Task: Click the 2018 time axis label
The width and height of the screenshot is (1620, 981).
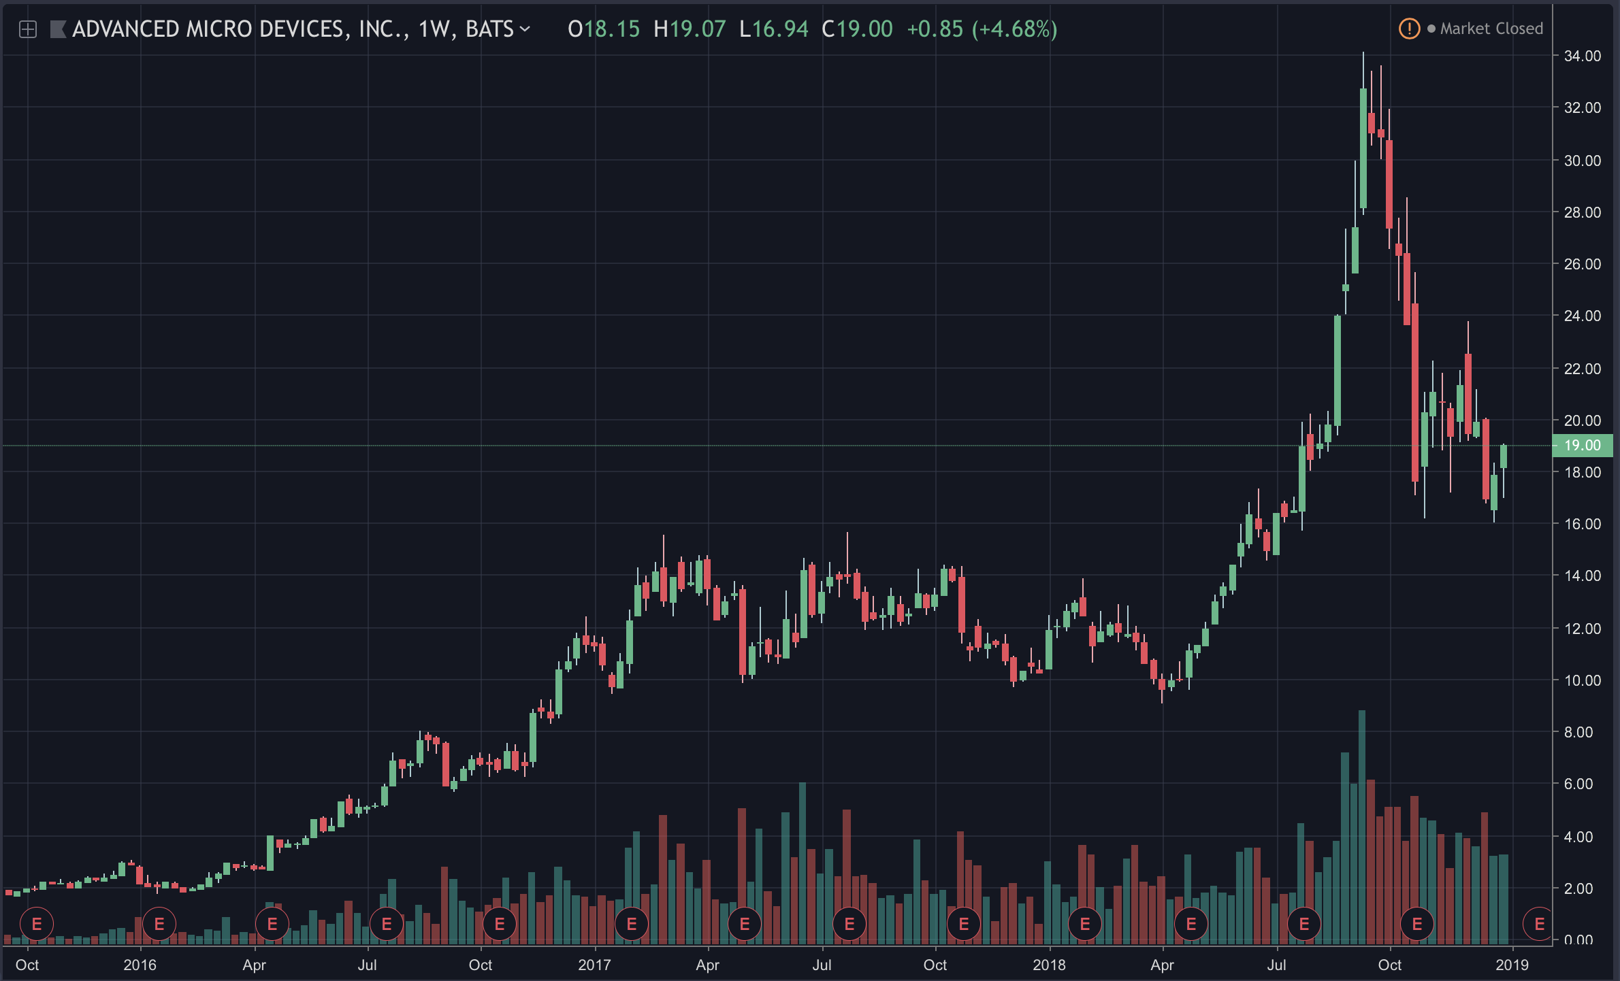Action: pyautogui.click(x=1049, y=965)
